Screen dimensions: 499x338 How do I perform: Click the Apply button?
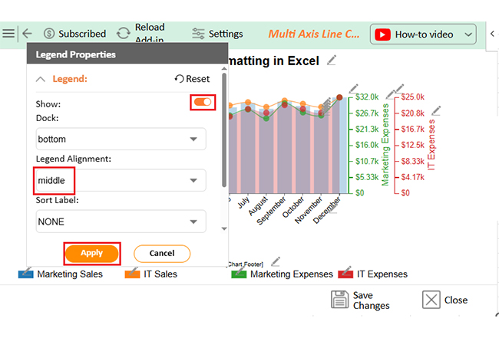[92, 254]
